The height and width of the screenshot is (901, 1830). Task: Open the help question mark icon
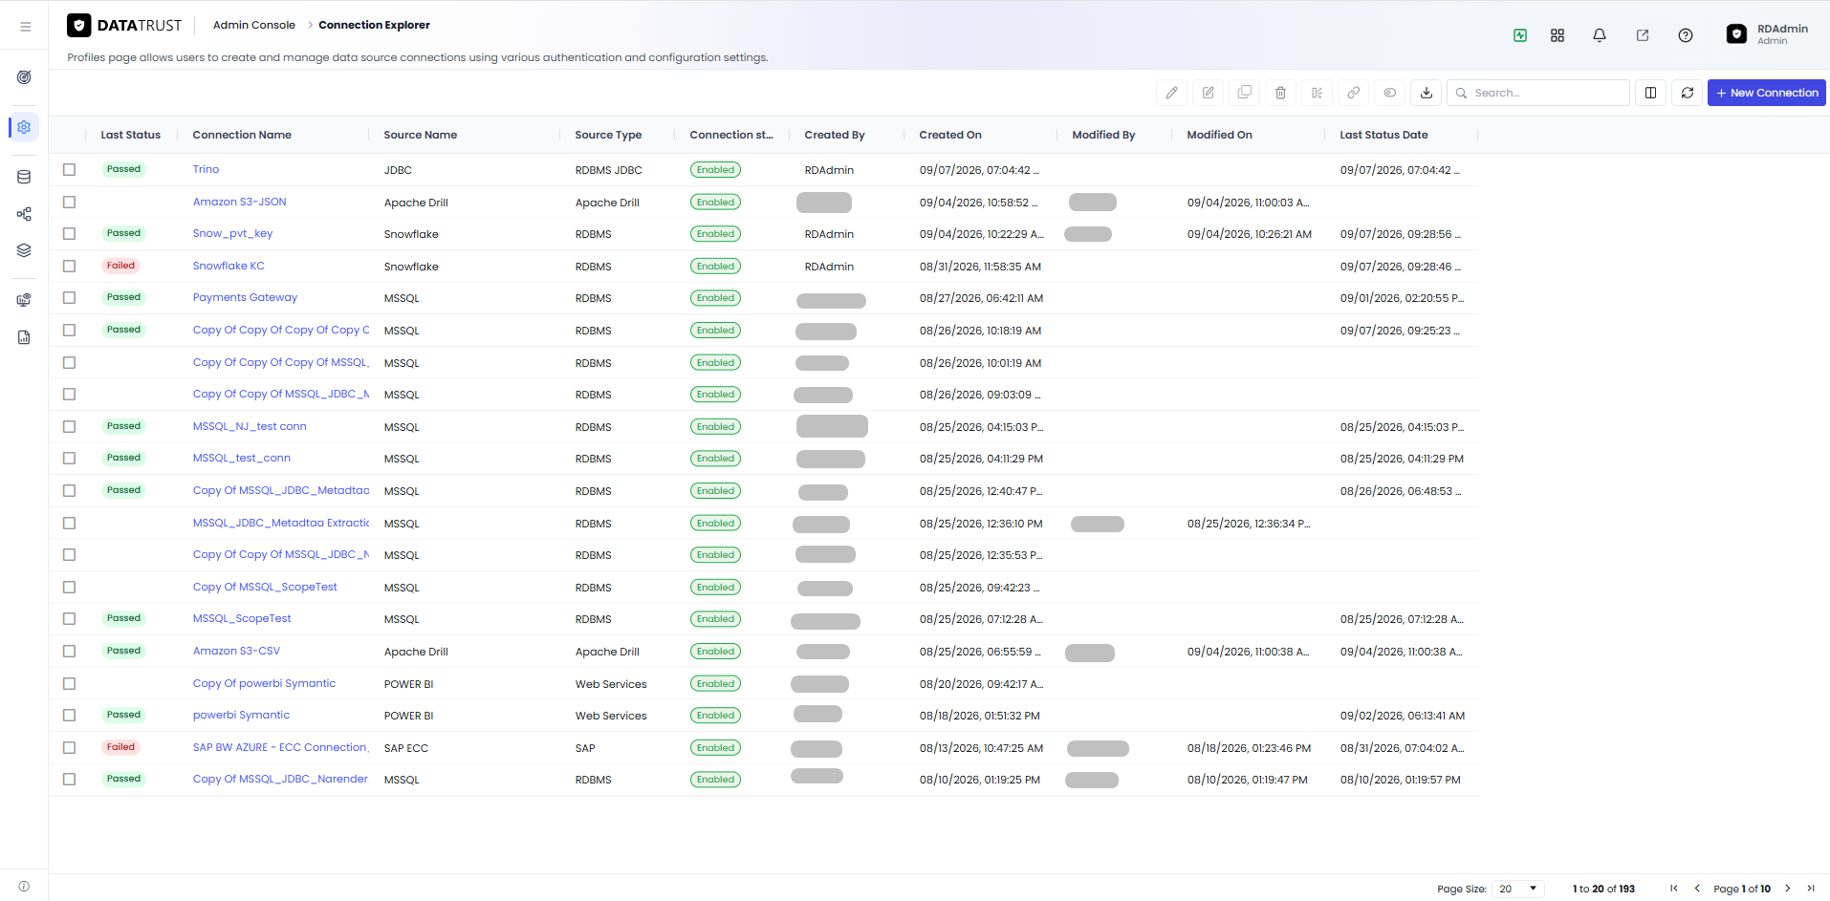click(1685, 35)
